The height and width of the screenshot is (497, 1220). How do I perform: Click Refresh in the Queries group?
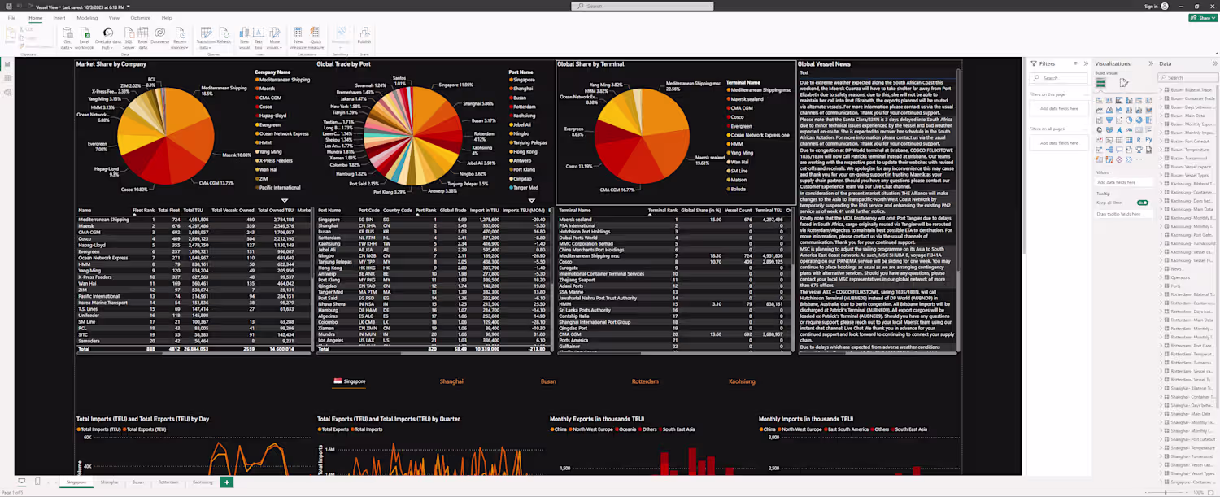(x=224, y=37)
